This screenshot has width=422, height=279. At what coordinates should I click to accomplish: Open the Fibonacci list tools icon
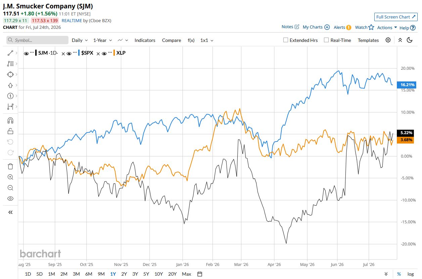click(x=10, y=63)
